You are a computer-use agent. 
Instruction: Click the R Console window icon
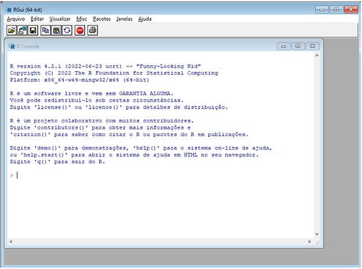(12, 46)
